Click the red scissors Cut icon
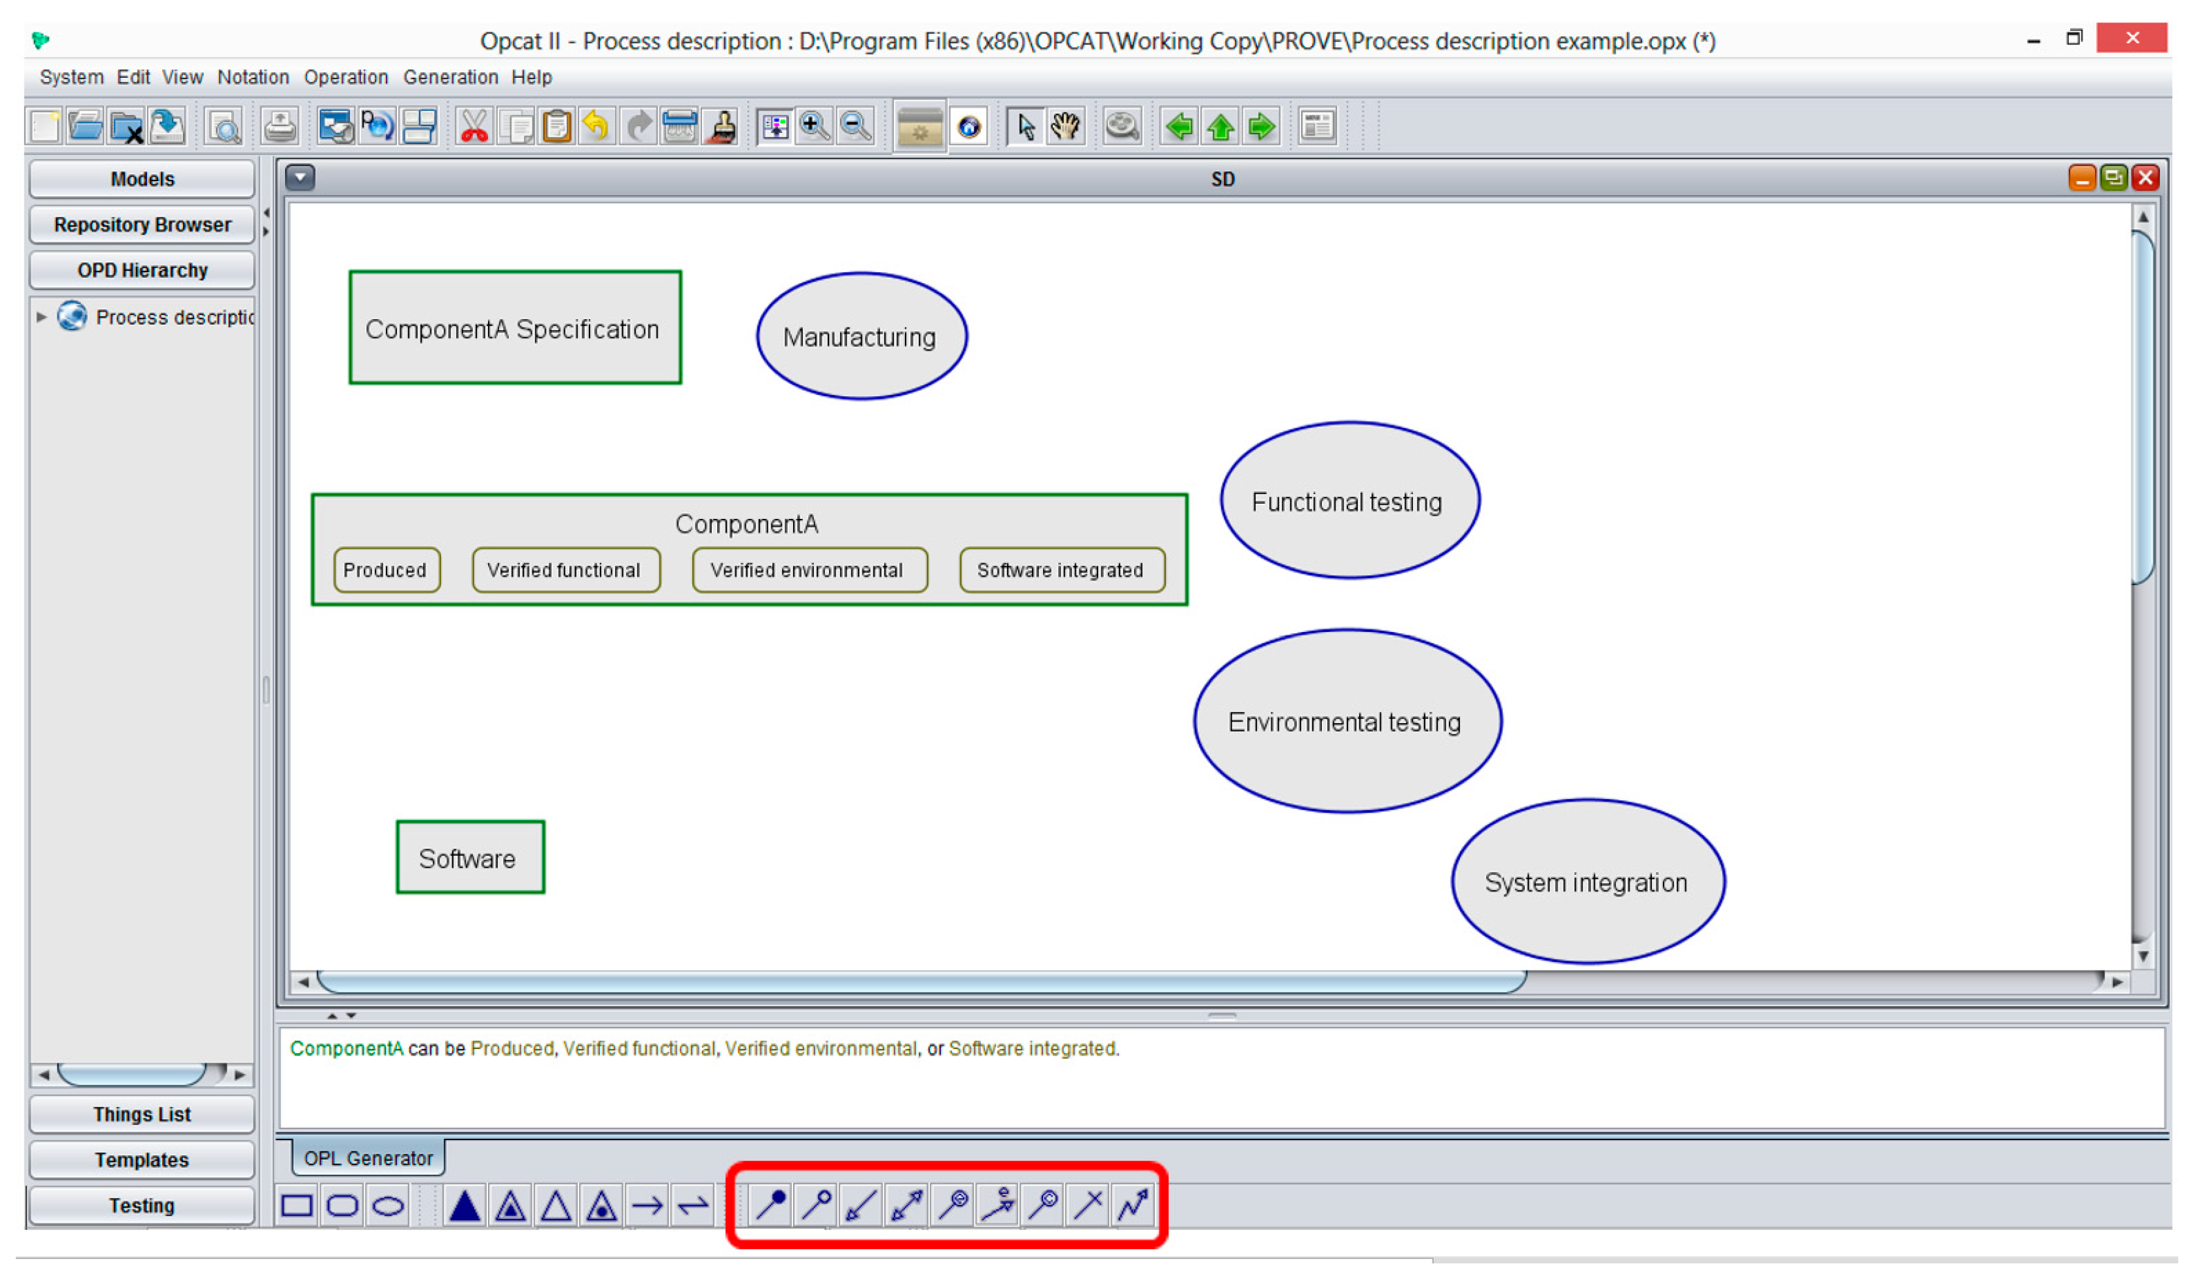2191x1281 pixels. pos(475,127)
